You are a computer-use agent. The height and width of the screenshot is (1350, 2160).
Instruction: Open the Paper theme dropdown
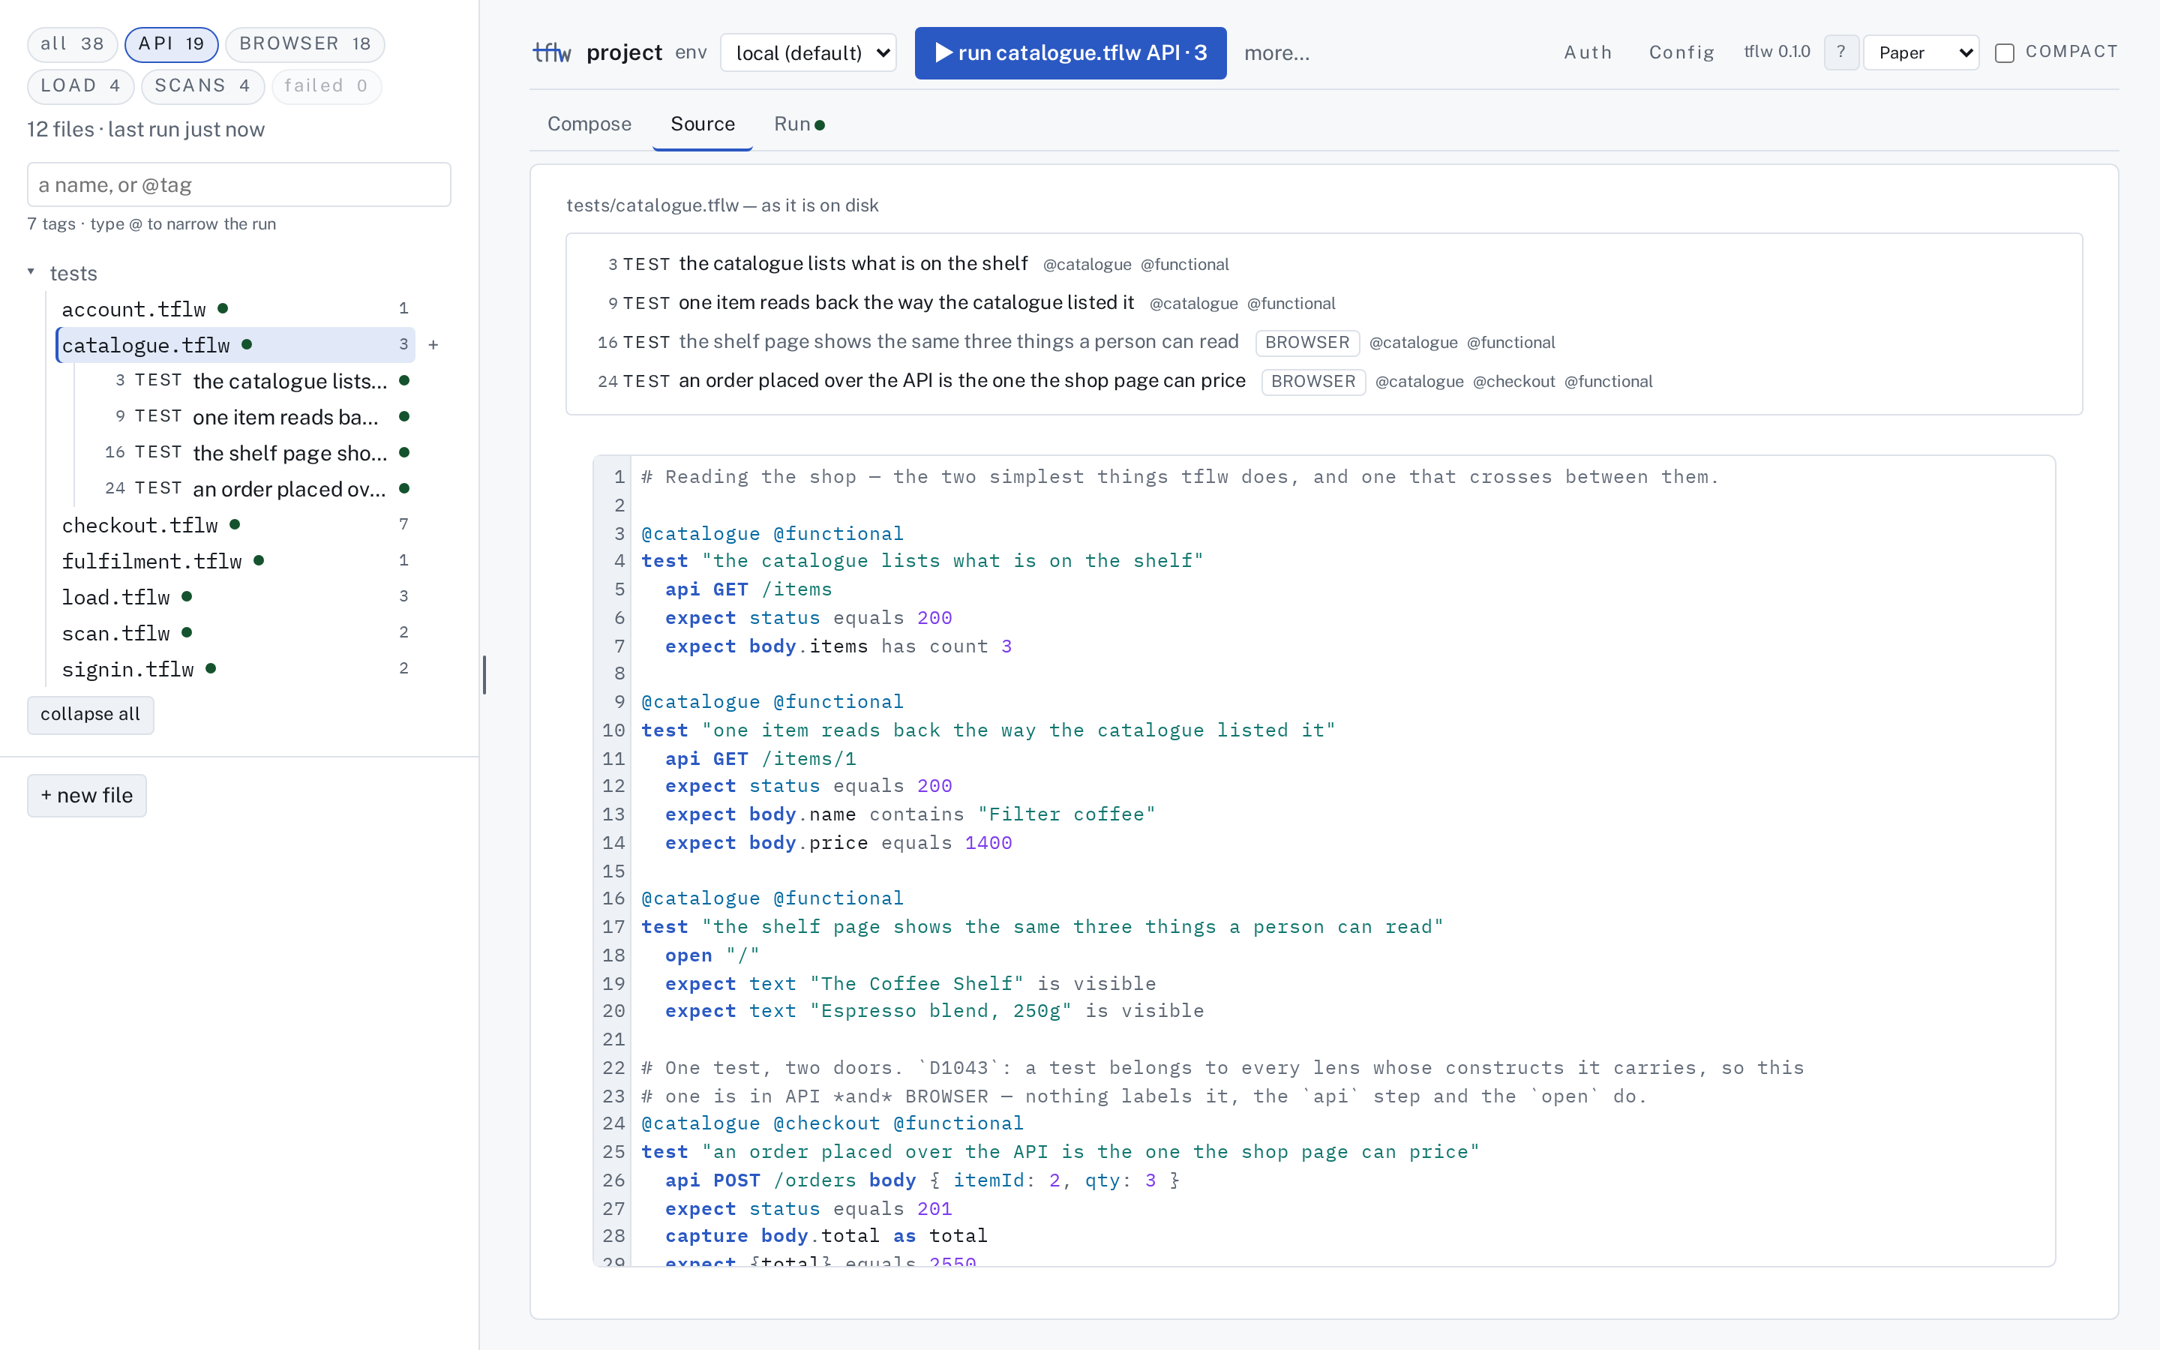[x=1921, y=52]
